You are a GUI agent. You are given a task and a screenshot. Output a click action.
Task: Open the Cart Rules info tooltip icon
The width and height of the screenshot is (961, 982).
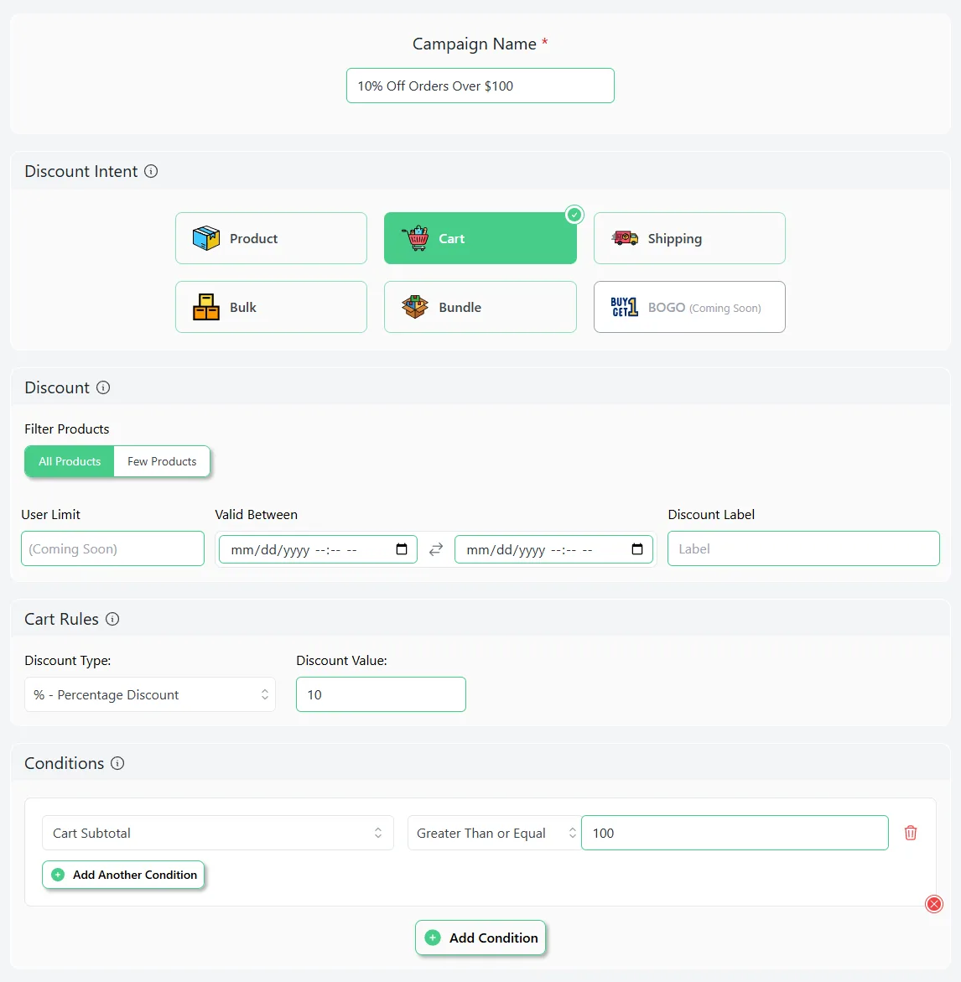112,619
